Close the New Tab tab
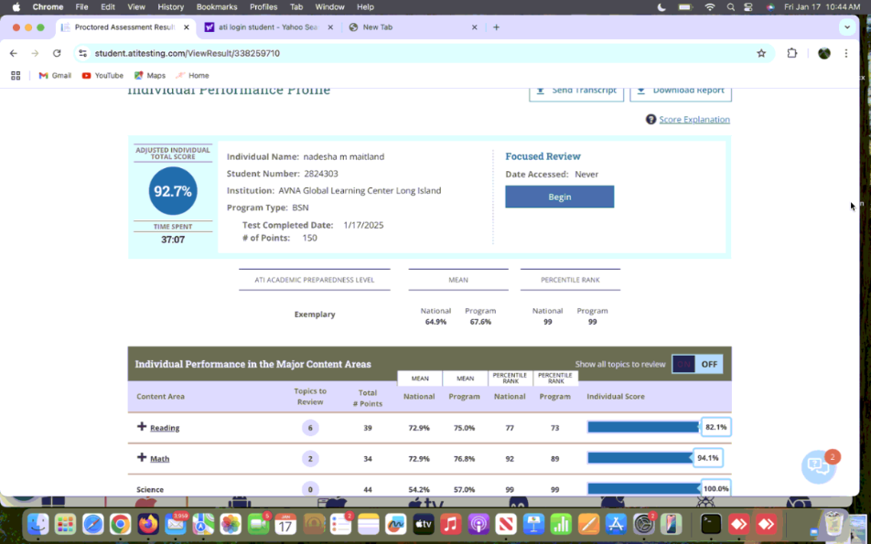Image resolution: width=871 pixels, height=544 pixels. (x=474, y=27)
